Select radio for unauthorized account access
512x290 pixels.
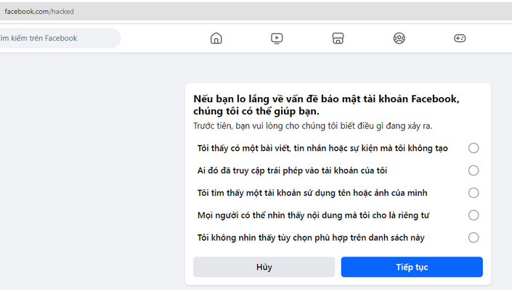point(474,170)
